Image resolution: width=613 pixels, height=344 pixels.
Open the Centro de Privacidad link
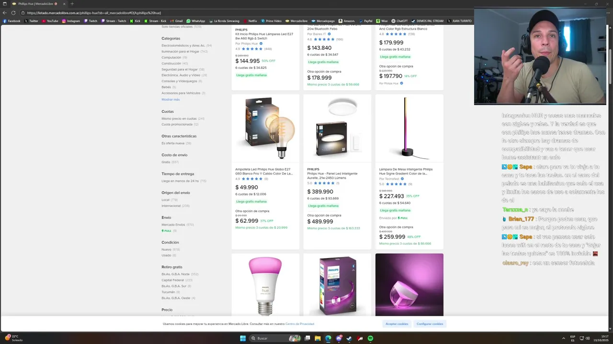click(x=300, y=324)
